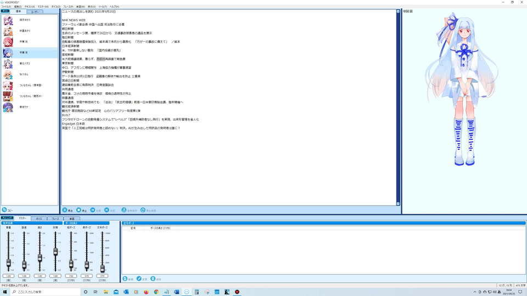527x296 pixels.
Task: Select Tsuina-chan (関西弁) voice
Action: (8, 96)
